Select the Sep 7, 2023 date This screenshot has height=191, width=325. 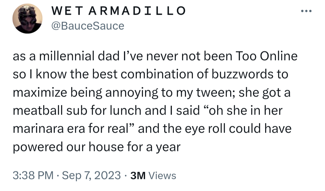coord(91,175)
